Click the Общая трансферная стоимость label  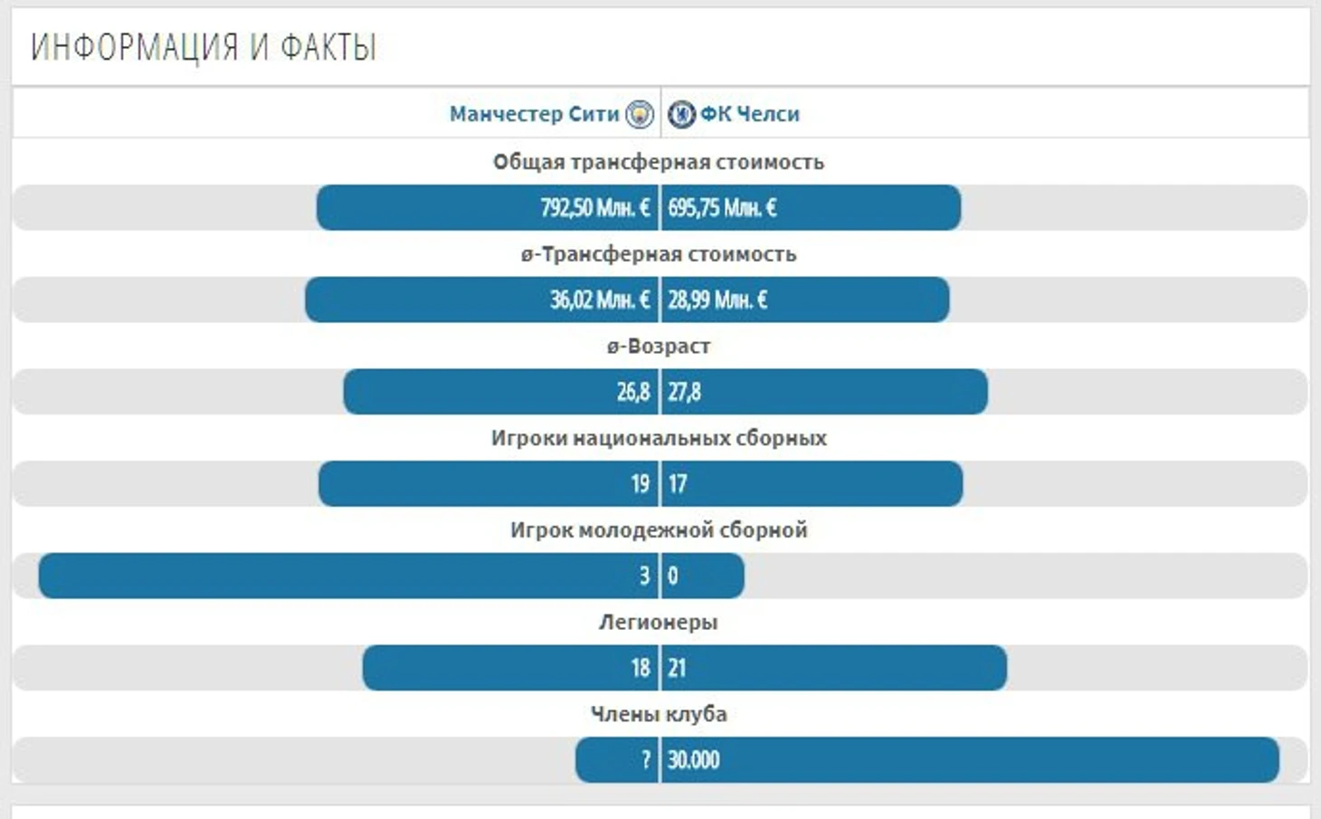(x=659, y=162)
